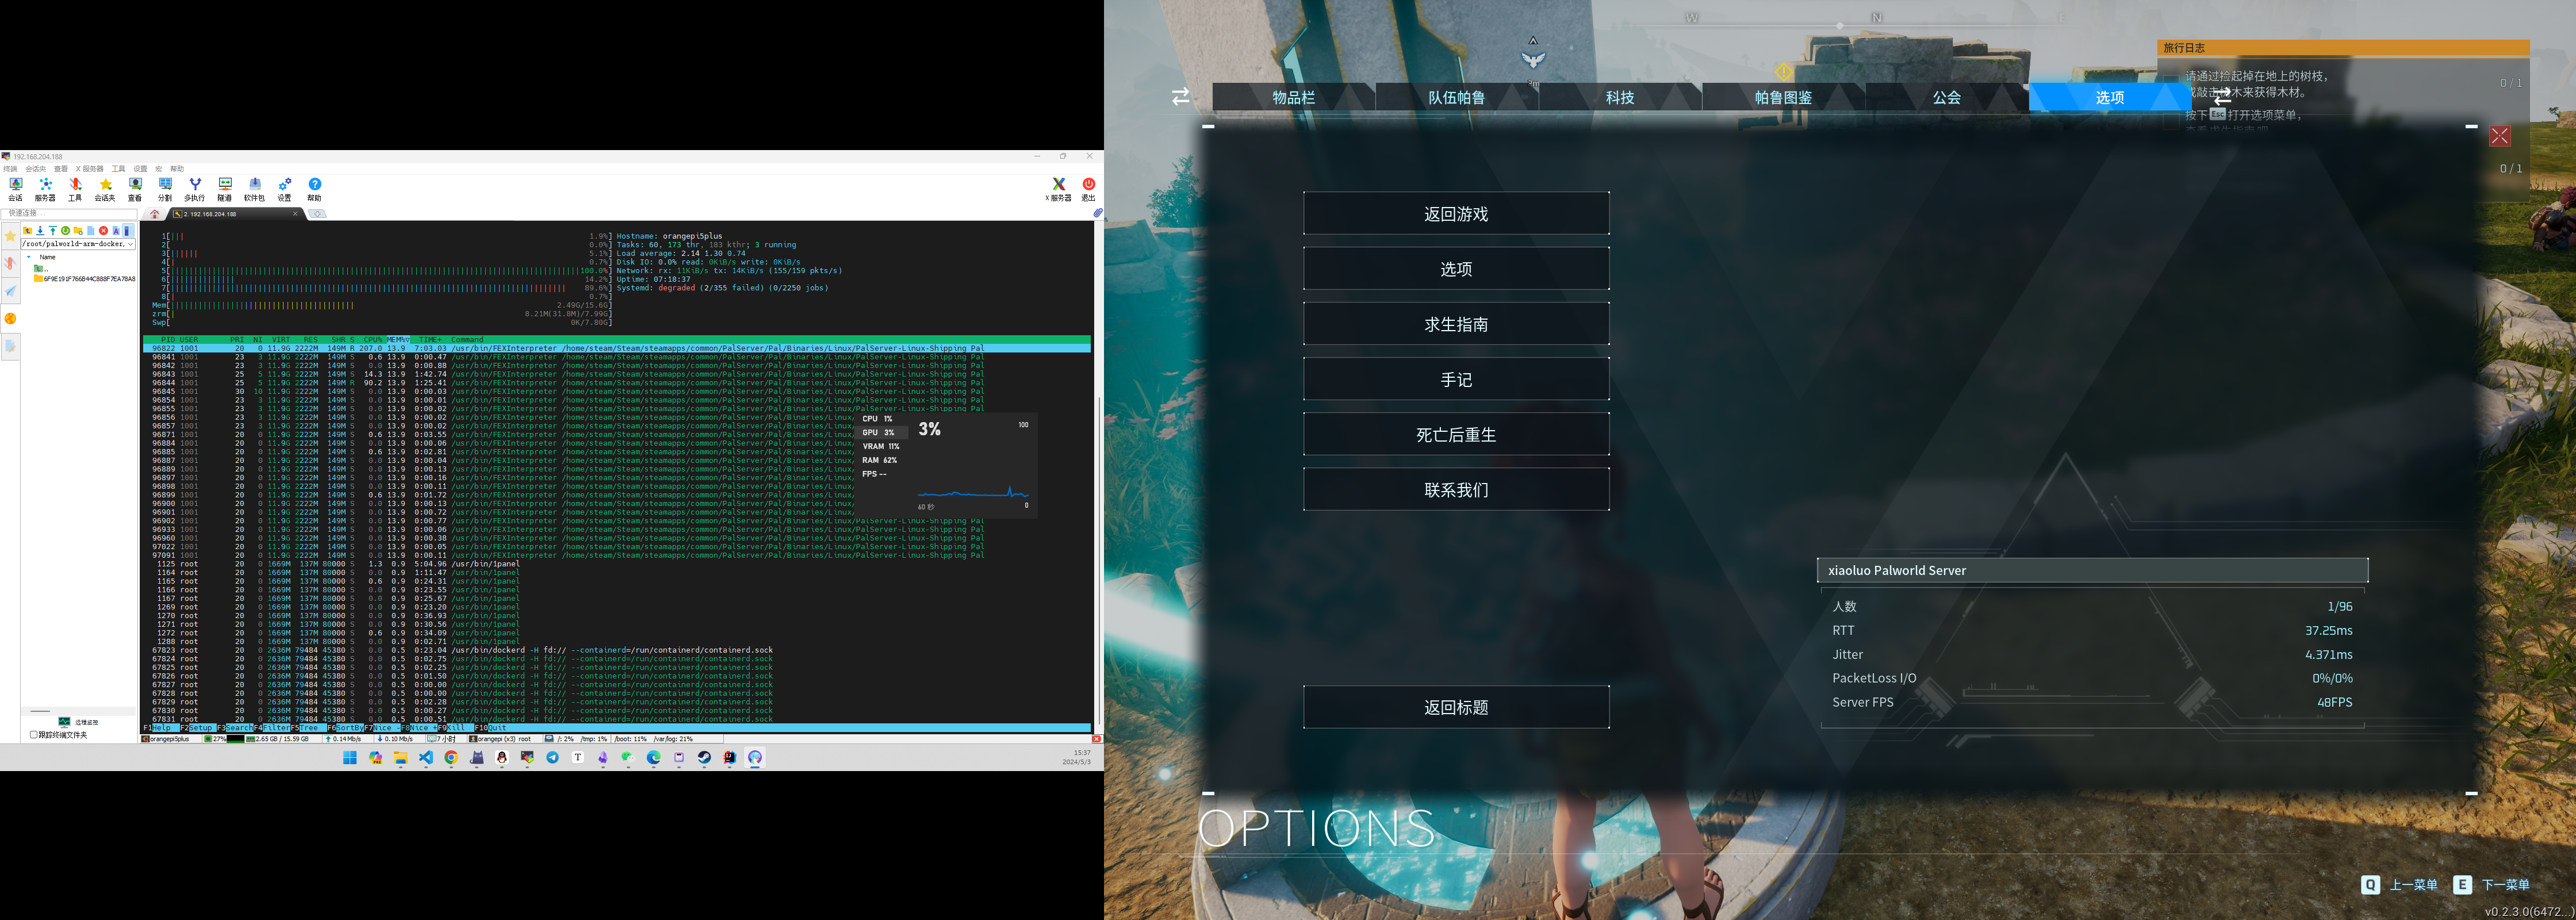The width and height of the screenshot is (2576, 920).
Task: Close the Palworld journal with the red X
Action: (2500, 136)
